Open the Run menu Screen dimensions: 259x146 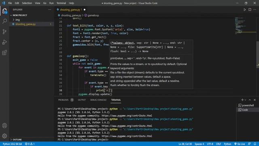tap(51, 3)
